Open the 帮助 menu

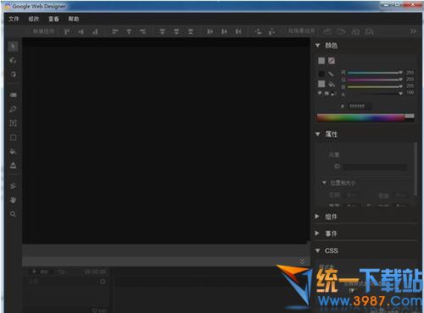(x=74, y=19)
